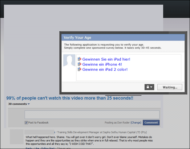Click the profile silhouette picture in dialog
The height and width of the screenshot is (149, 190).
69,61
